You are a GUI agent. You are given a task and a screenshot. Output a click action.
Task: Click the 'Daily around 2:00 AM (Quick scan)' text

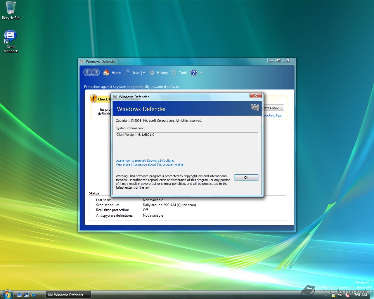click(169, 205)
